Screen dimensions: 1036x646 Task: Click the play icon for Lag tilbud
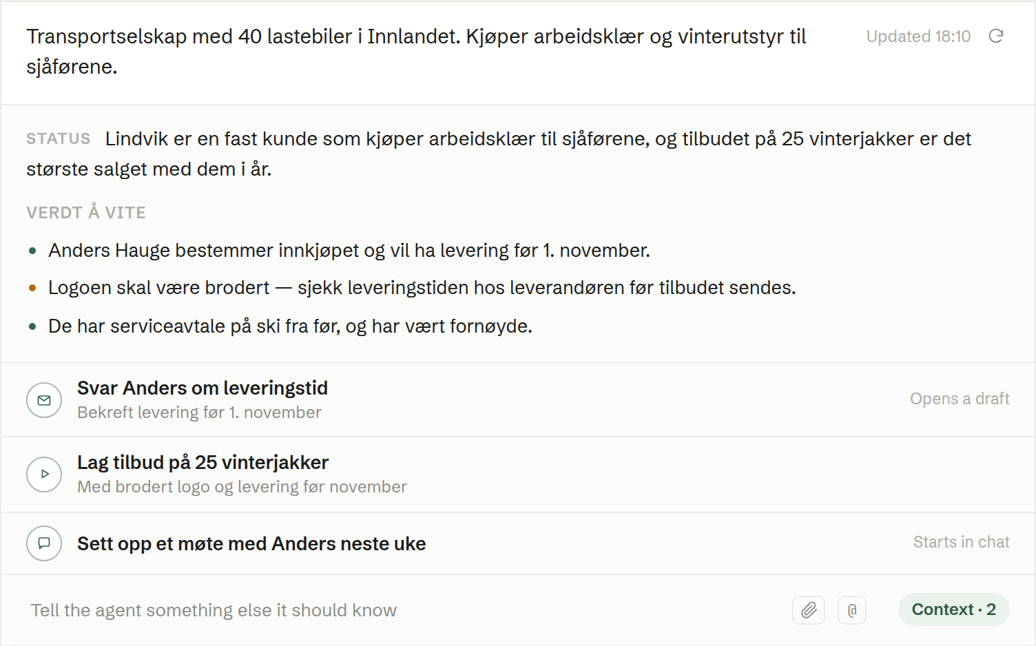44,475
